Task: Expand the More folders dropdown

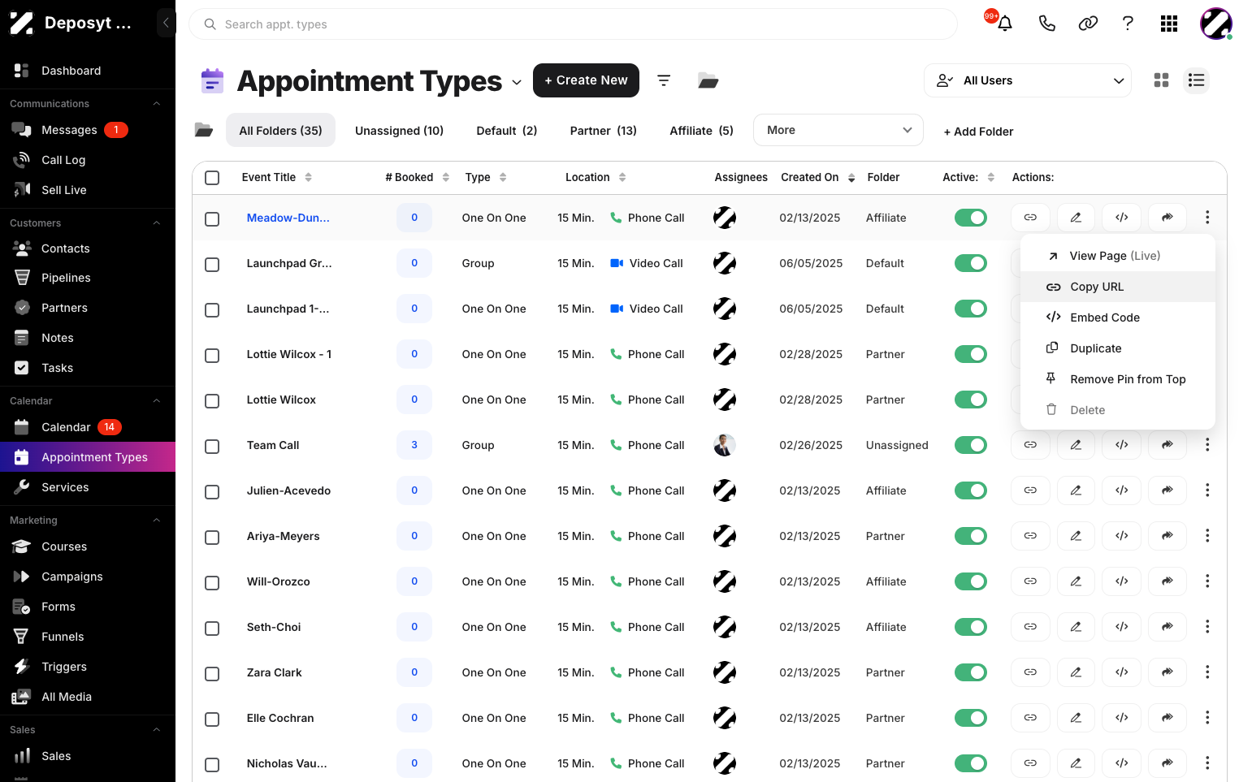Action: [x=838, y=130]
